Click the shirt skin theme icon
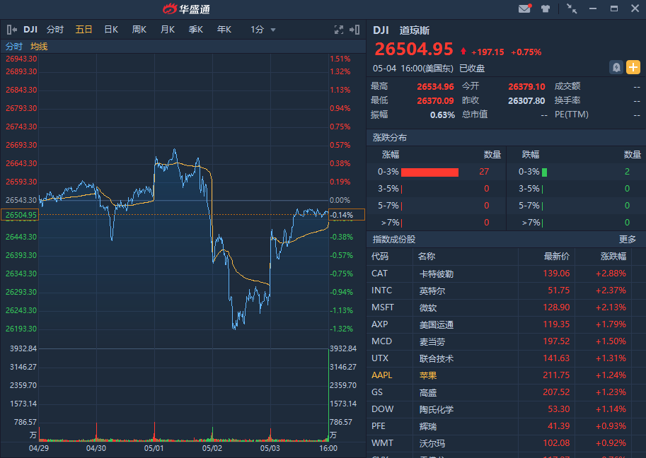Image resolution: width=646 pixels, height=458 pixels. [x=546, y=8]
